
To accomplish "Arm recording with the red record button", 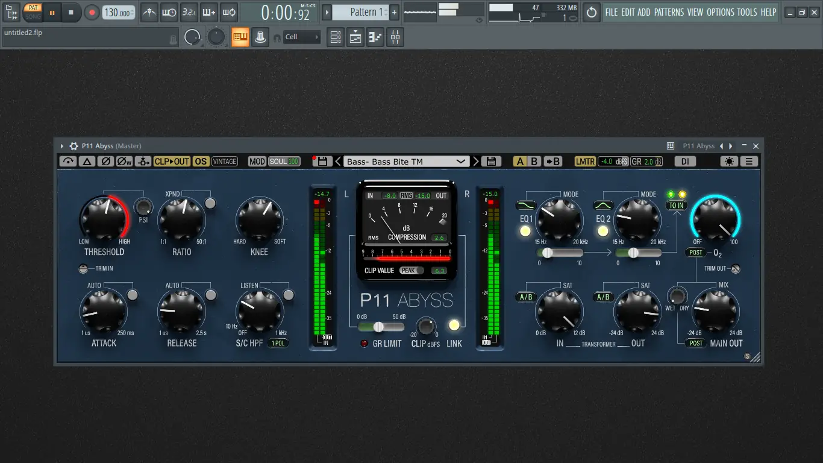I will point(92,12).
